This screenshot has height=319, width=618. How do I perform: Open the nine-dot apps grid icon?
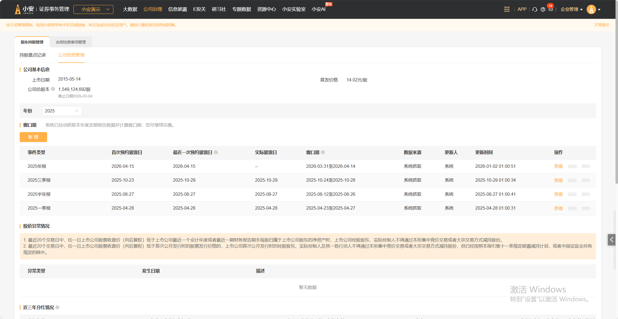coord(507,9)
